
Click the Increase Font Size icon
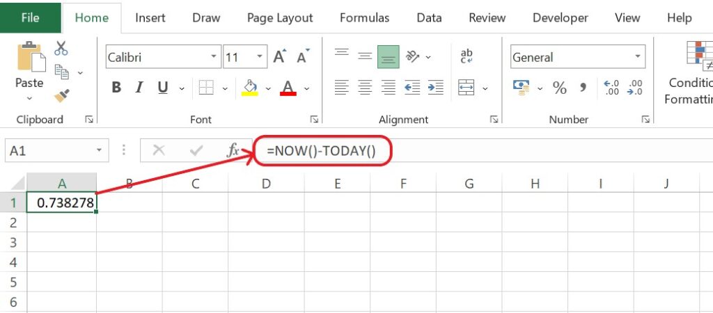pos(280,57)
